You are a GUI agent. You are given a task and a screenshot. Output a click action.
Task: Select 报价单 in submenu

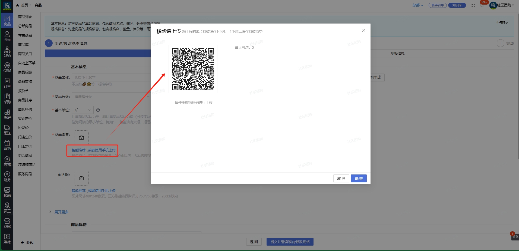pyautogui.click(x=23, y=91)
